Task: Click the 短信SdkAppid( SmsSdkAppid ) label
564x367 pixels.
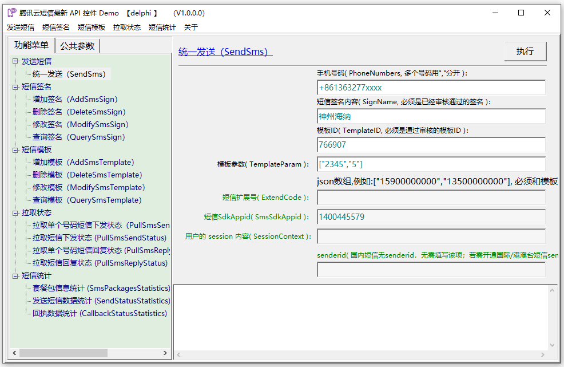Action: point(256,217)
